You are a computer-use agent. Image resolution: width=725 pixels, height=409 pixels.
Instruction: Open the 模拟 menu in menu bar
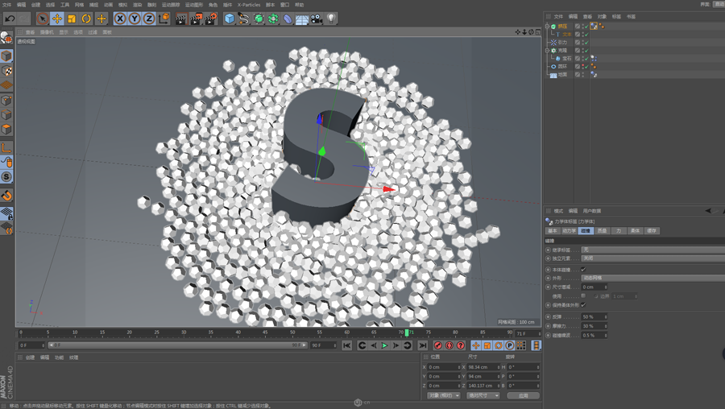tap(123, 5)
